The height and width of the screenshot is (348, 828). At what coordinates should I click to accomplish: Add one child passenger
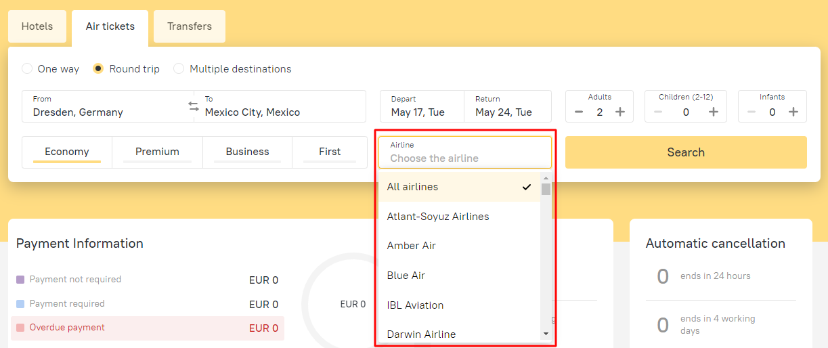714,112
